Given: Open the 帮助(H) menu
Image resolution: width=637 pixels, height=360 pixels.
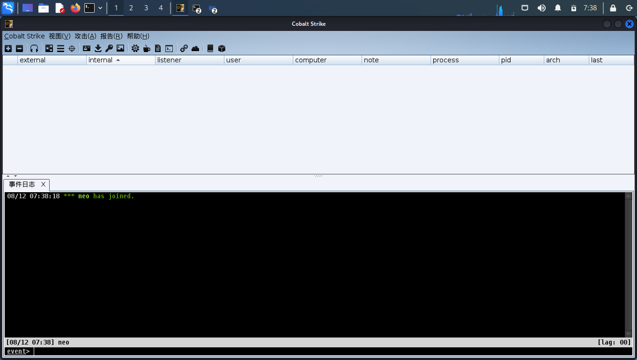Looking at the screenshot, I should (x=138, y=36).
